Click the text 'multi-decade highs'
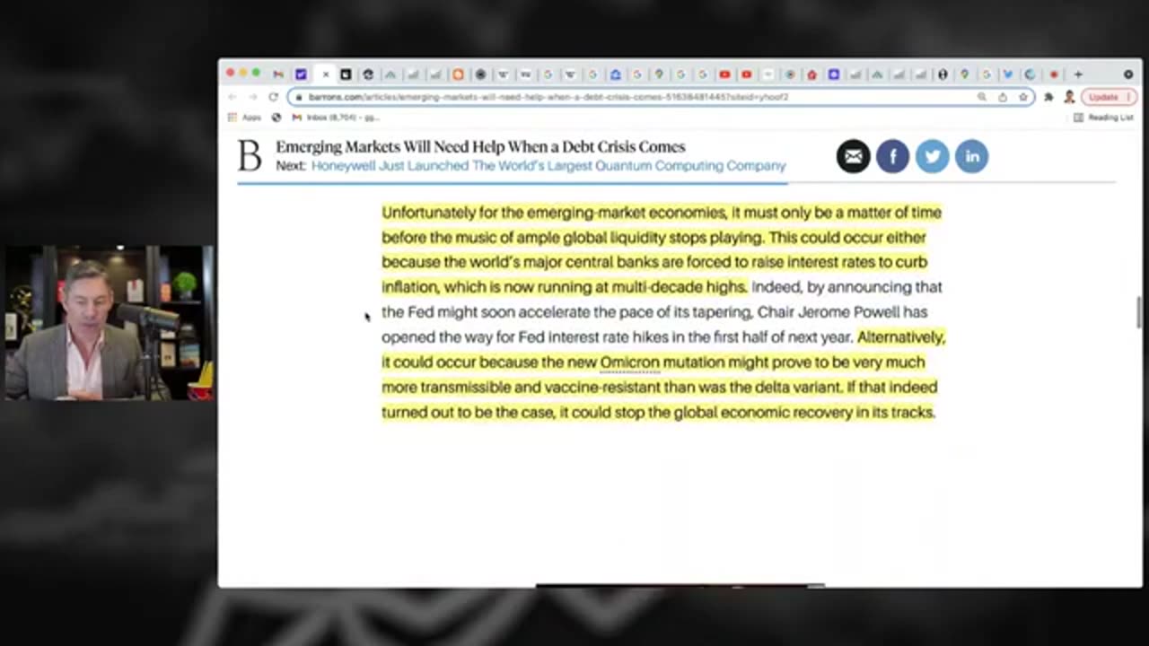This screenshot has width=1149, height=646. 680,287
